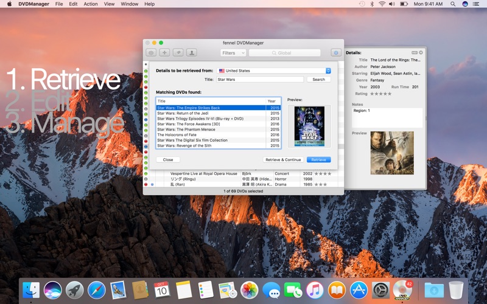Launch Safari from the Dock
The image size is (487, 304).
96,291
